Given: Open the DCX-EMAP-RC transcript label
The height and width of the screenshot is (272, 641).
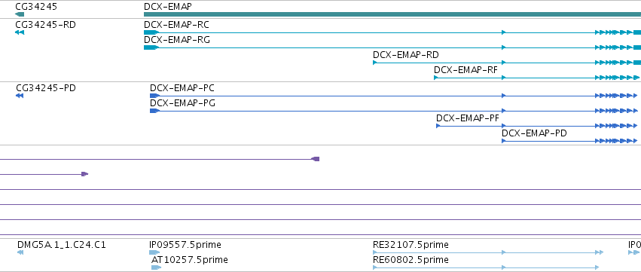Looking at the screenshot, I should (x=176, y=25).
